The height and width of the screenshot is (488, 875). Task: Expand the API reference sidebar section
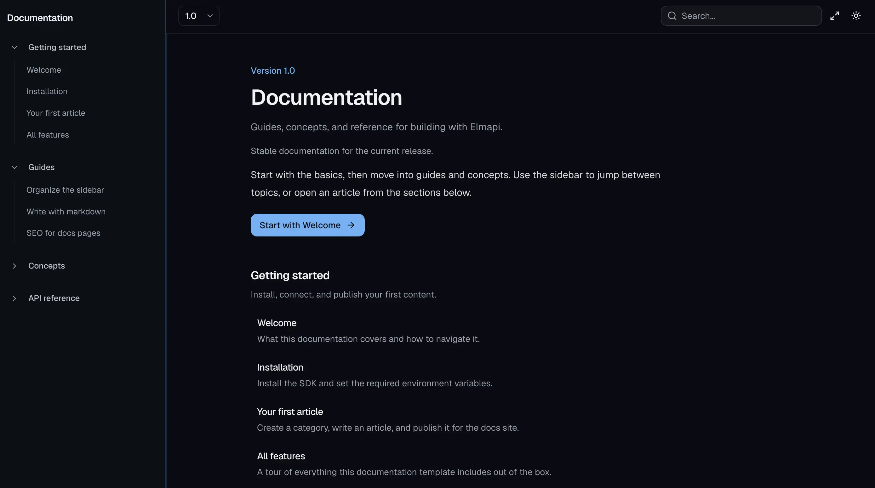coord(14,298)
